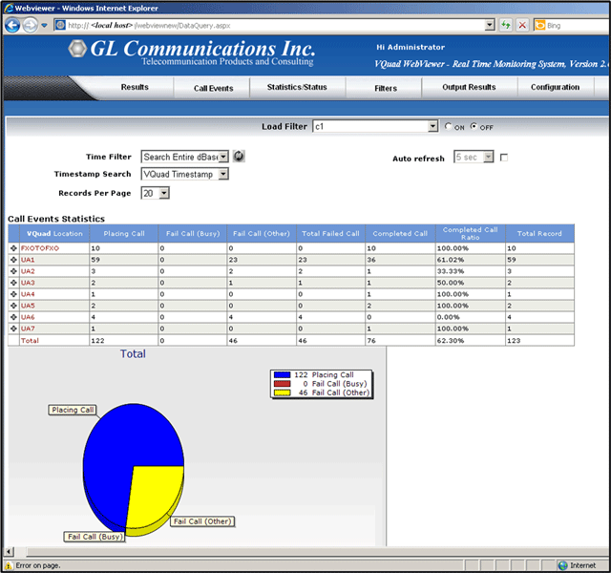
Task: Click the Total Failed Call column header
Action: (330, 233)
